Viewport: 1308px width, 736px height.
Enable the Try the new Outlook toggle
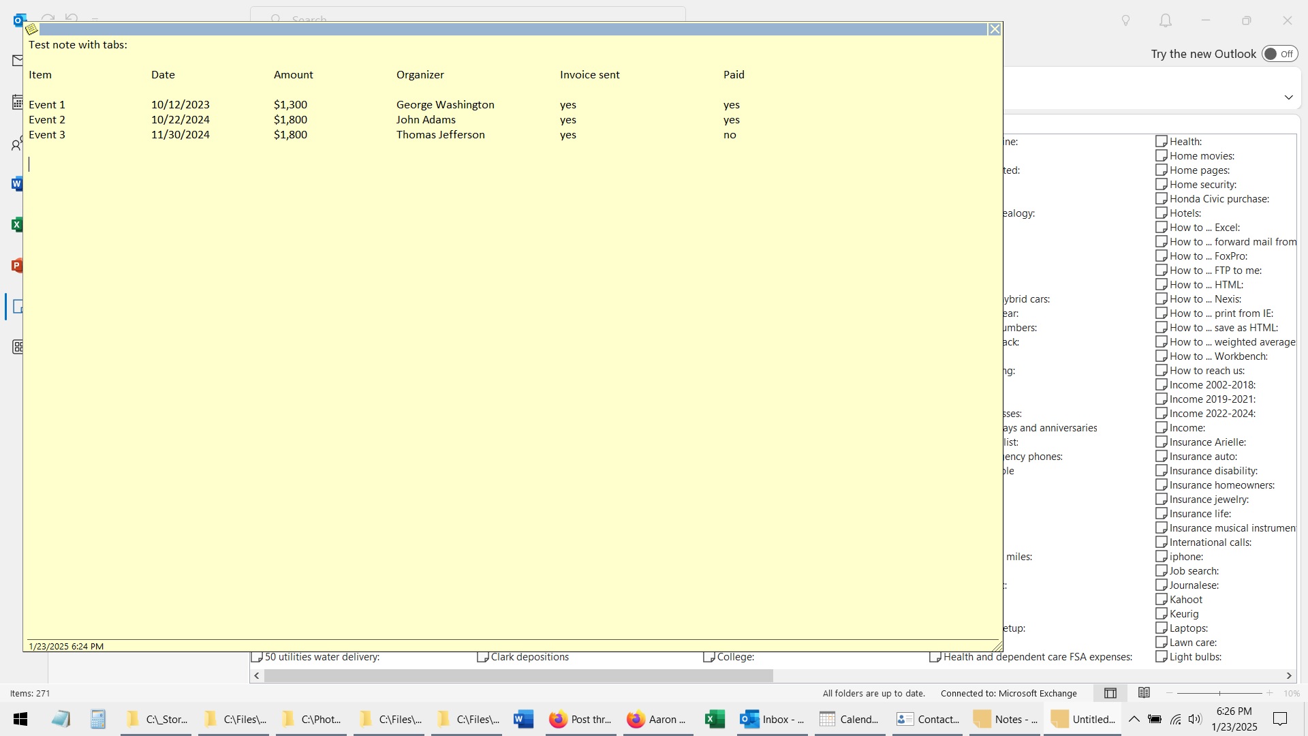(x=1279, y=53)
